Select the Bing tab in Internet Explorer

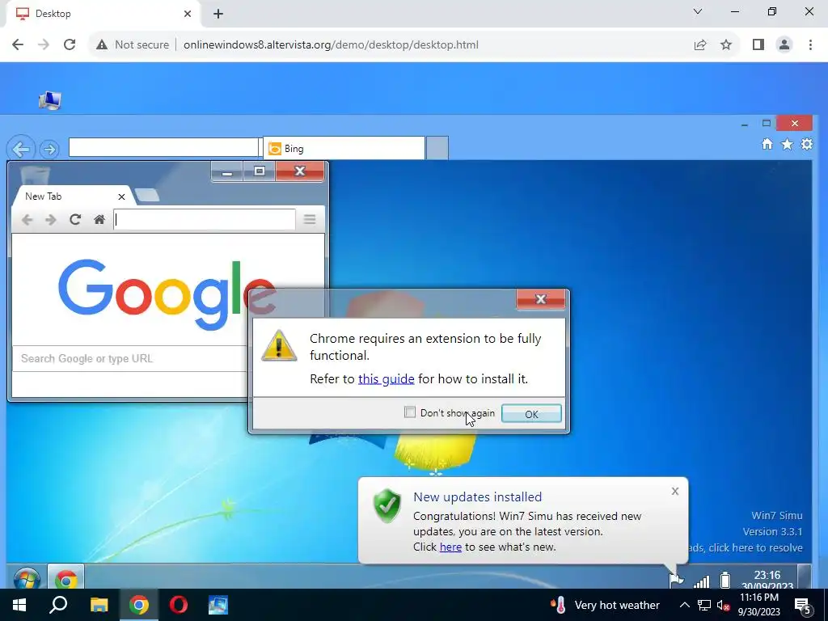pyautogui.click(x=344, y=149)
